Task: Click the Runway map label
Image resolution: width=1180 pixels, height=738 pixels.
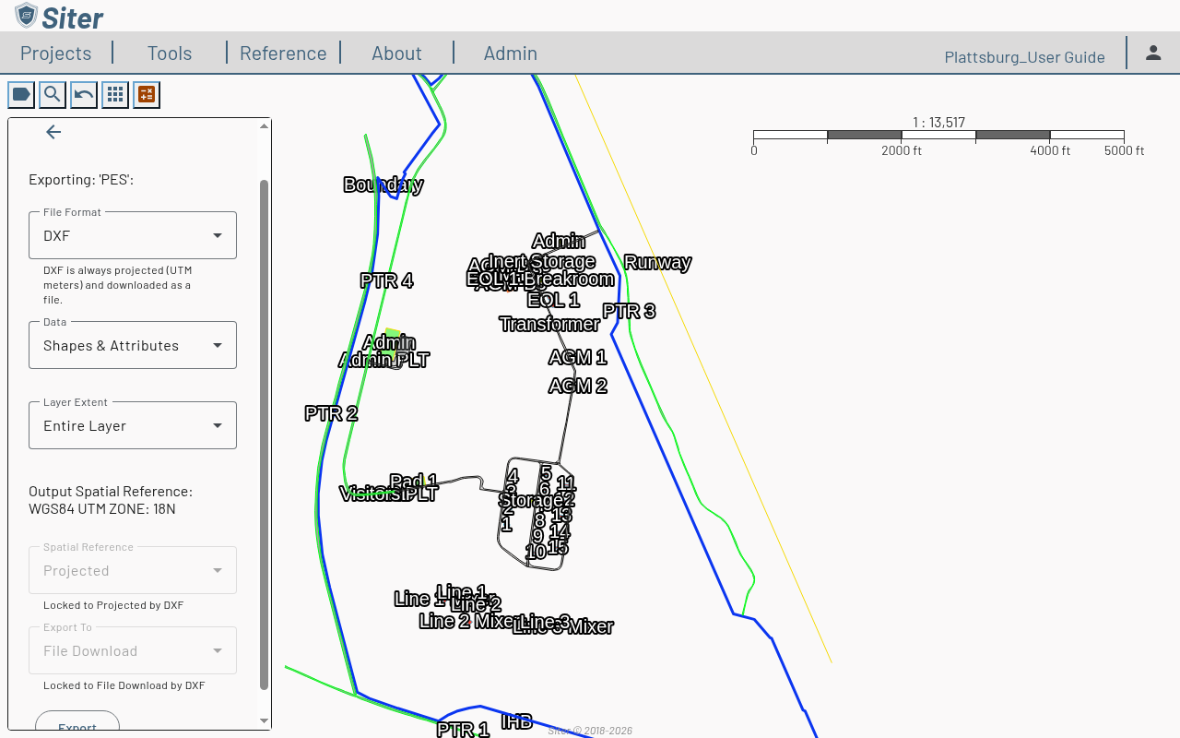Action: coord(657,262)
